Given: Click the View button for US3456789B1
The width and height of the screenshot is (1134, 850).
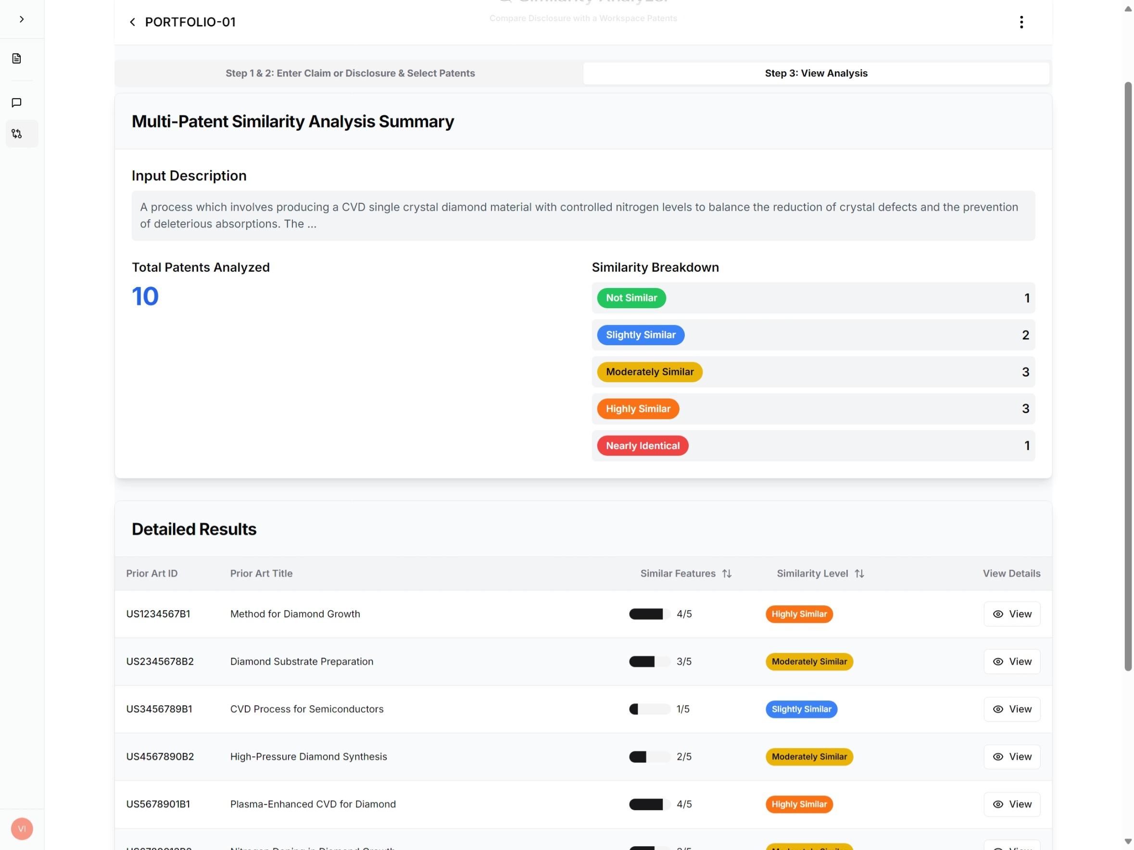Looking at the screenshot, I should [x=1011, y=709].
